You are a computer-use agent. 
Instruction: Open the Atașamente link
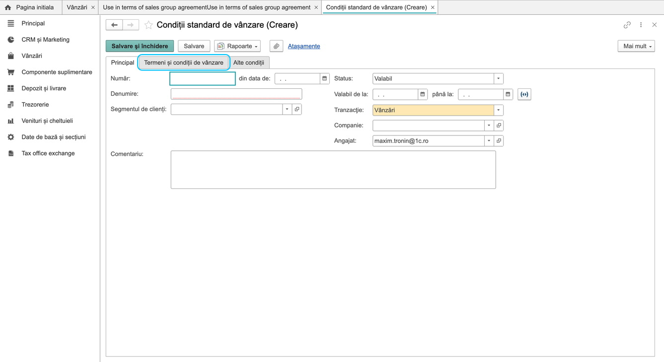pos(304,46)
